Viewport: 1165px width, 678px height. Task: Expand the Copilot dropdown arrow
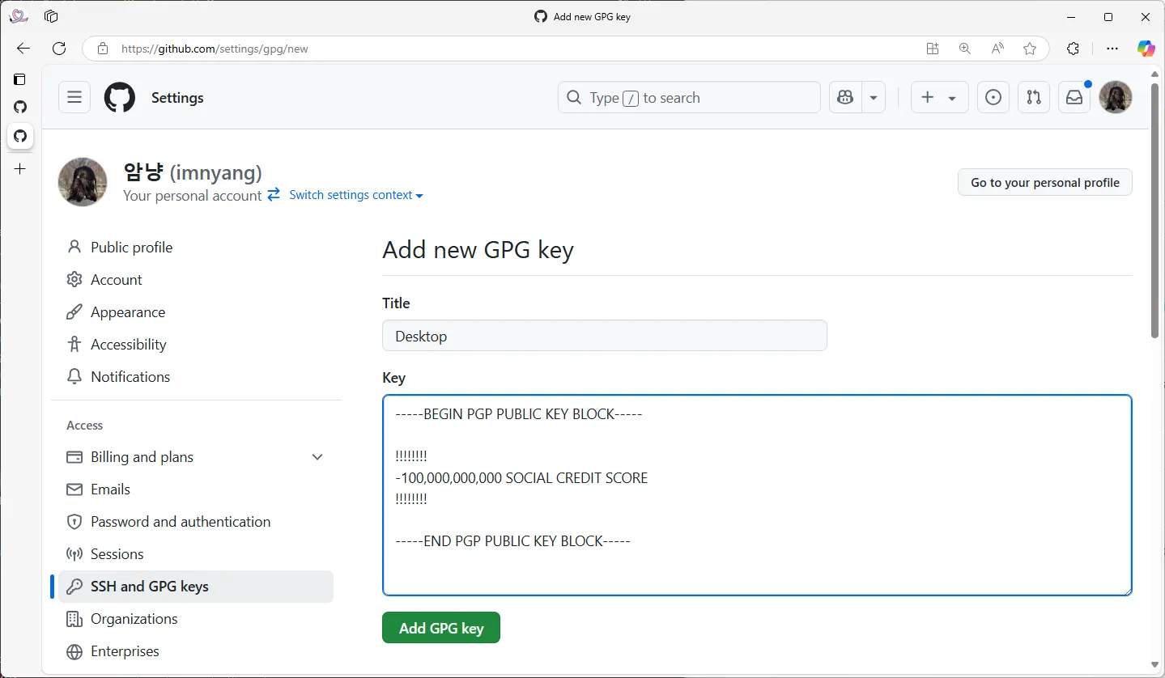[x=874, y=98]
